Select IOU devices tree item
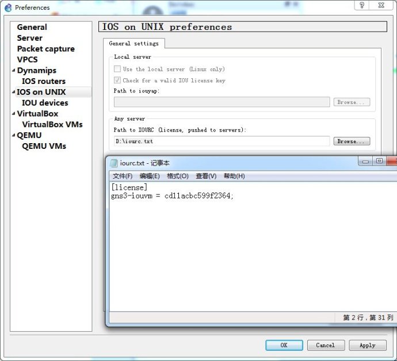Viewport: 397px width, 361px height. click(45, 103)
